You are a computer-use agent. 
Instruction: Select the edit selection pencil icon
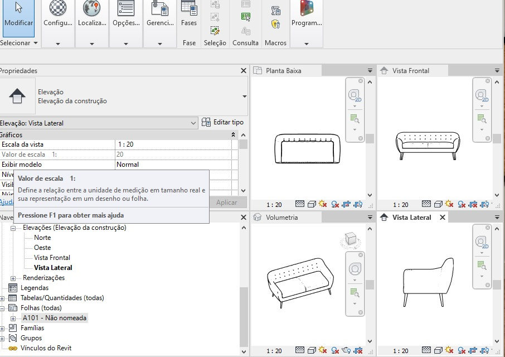click(x=215, y=32)
